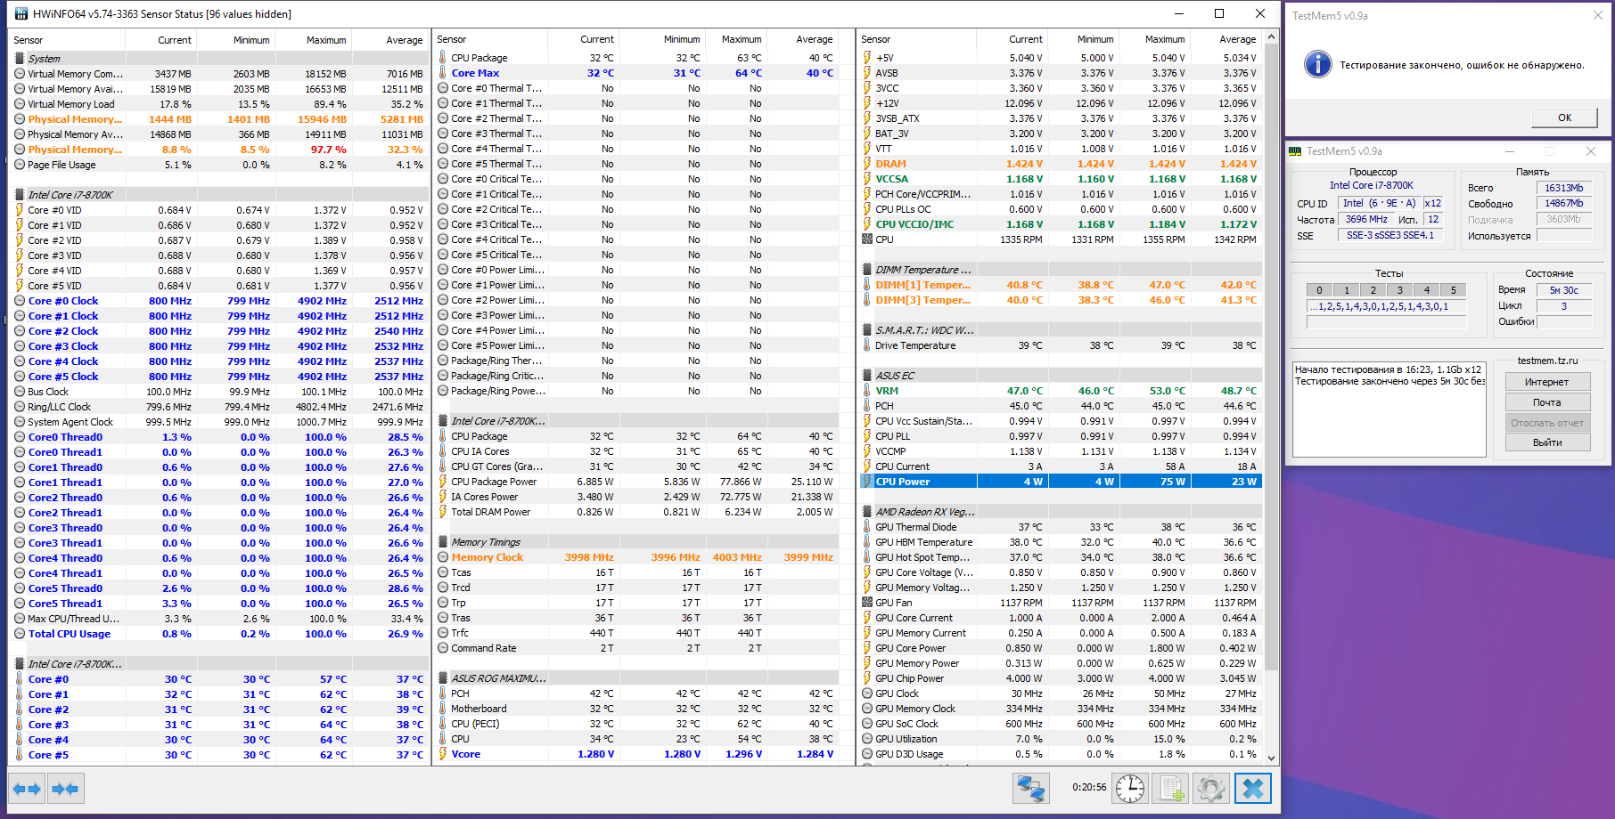Select the CPU Package Power row
1615x819 pixels.
pyautogui.click(x=636, y=482)
